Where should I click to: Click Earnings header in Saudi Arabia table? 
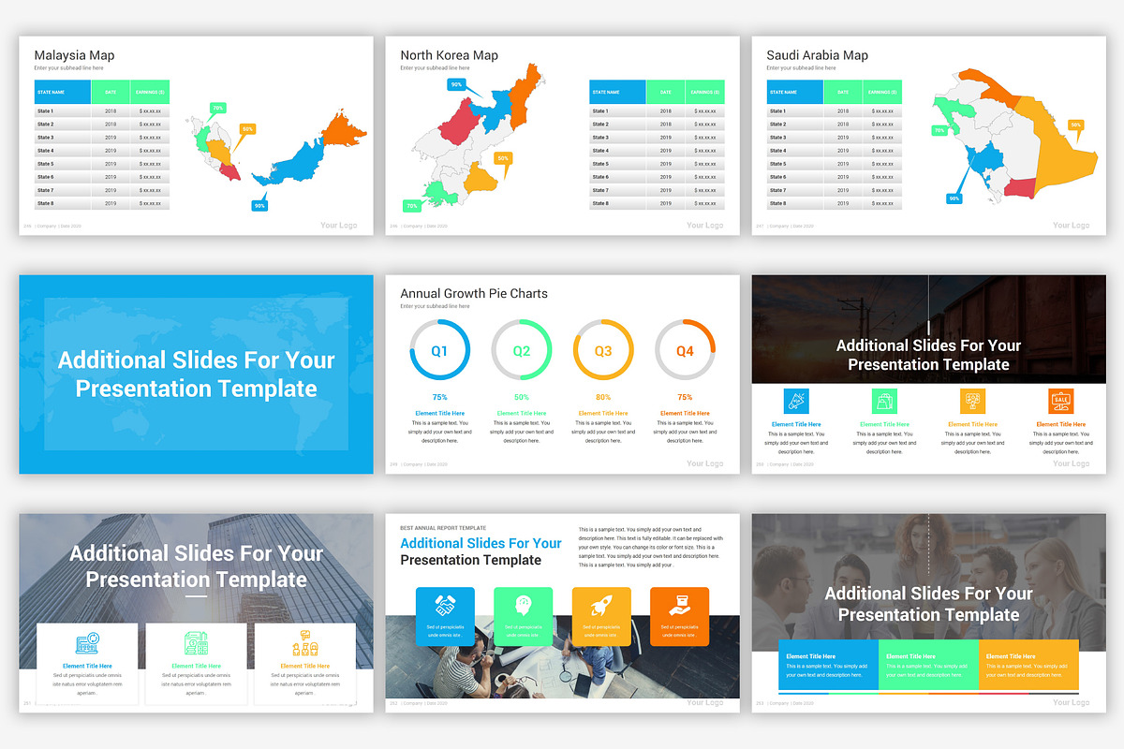pyautogui.click(x=882, y=92)
